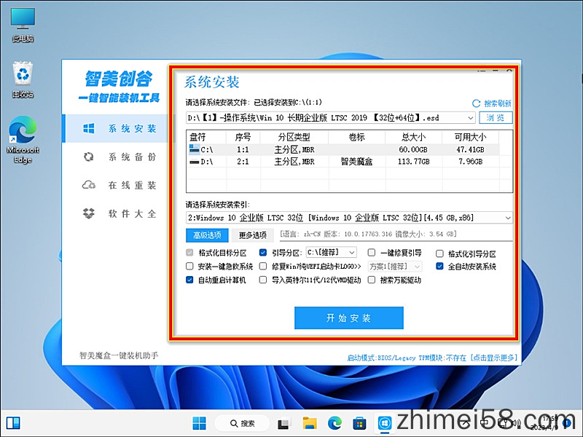Enable the 一键修复引导 checkbox
Image resolution: width=583 pixels, height=437 pixels.
tap(372, 253)
